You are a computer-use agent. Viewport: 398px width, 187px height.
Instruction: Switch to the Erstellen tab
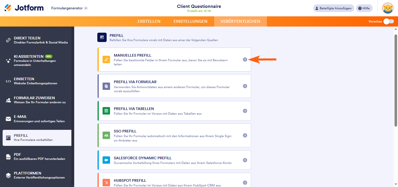pos(149,21)
